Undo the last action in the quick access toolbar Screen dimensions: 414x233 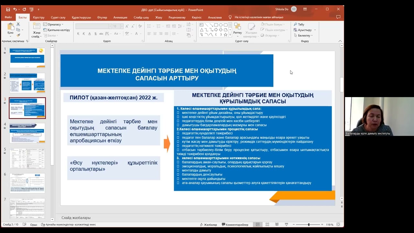[15, 9]
